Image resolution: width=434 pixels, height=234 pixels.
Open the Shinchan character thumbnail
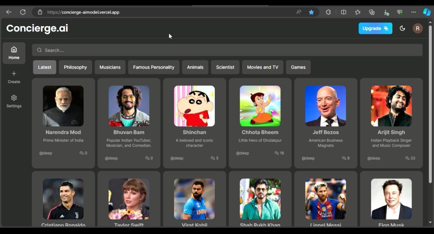[194, 106]
